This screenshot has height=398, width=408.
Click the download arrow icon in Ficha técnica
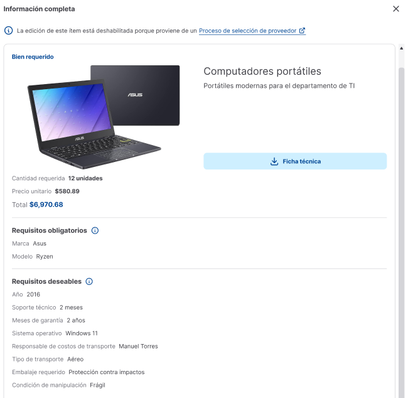tap(274, 161)
